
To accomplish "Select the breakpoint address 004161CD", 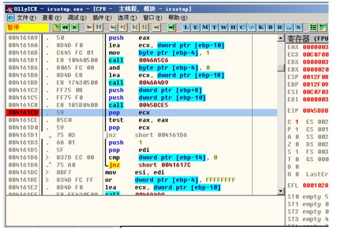I will 23,113.
